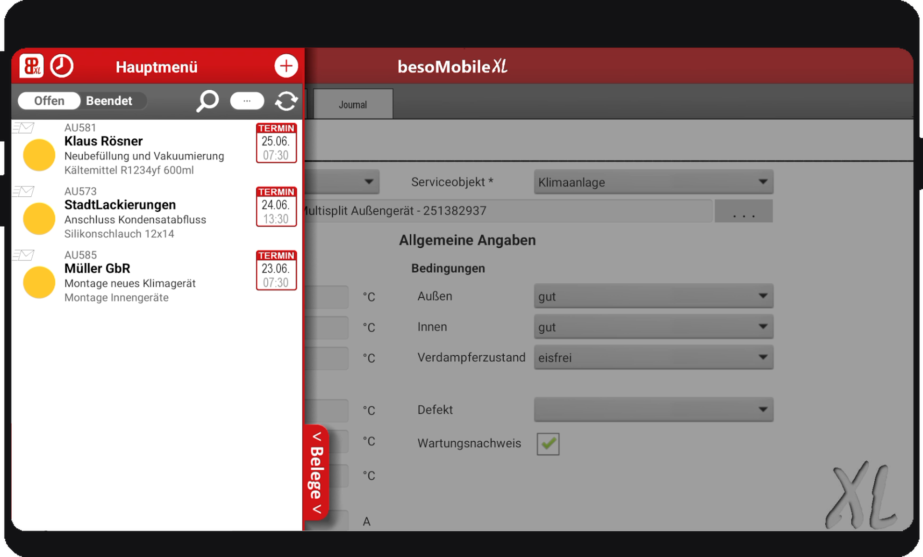The image size is (923, 557).
Task: Open the besoMobile XL logo icon
Action: tap(31, 66)
